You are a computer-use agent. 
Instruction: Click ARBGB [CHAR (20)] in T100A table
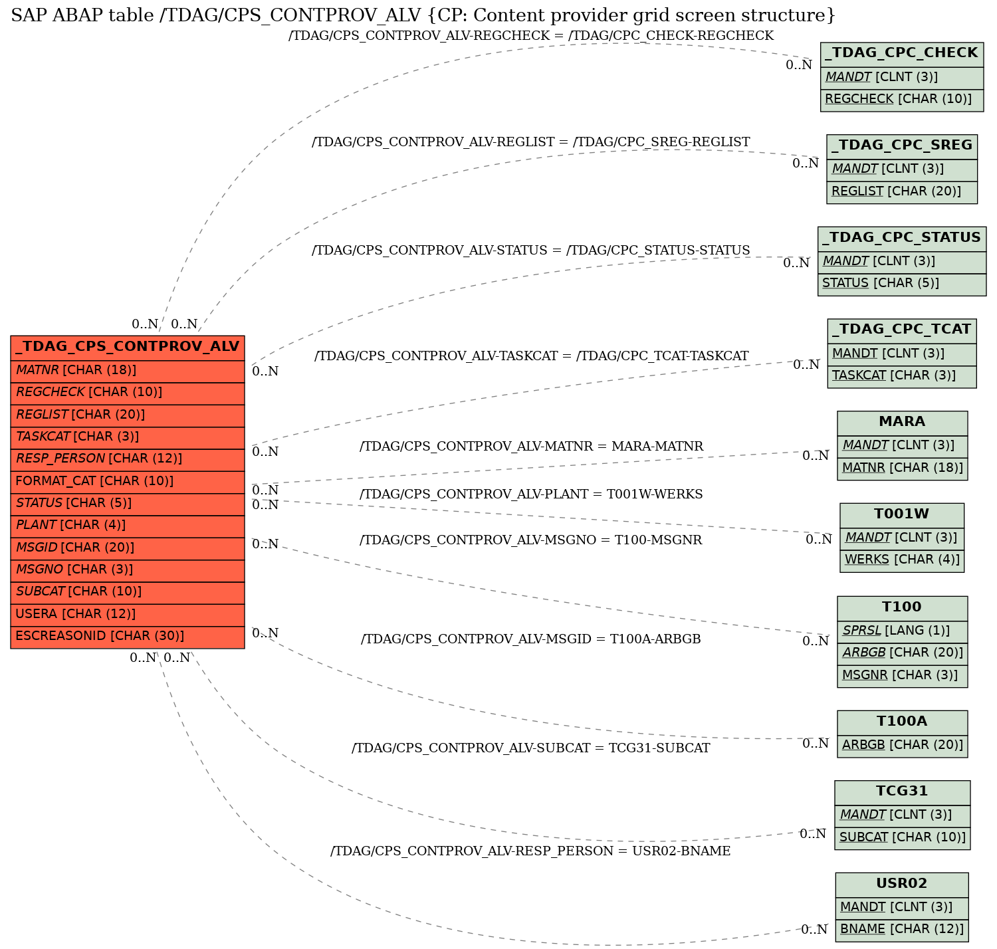pyautogui.click(x=902, y=746)
